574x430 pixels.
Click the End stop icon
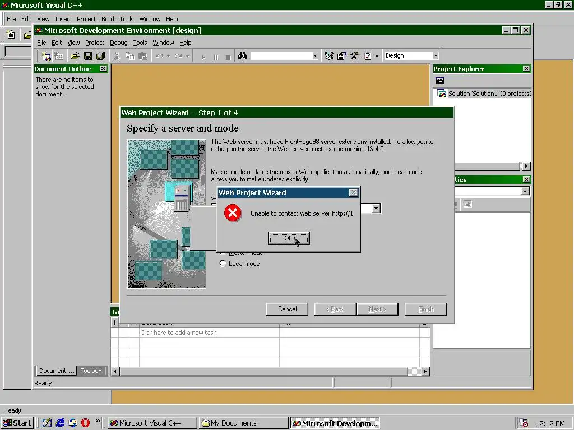[x=228, y=57]
